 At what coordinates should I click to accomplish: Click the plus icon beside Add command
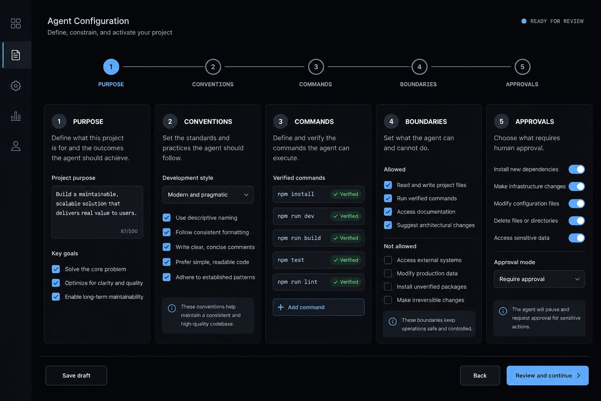(281, 307)
